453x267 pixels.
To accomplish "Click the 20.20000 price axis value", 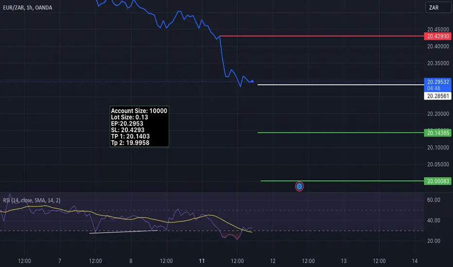I will [438, 114].
